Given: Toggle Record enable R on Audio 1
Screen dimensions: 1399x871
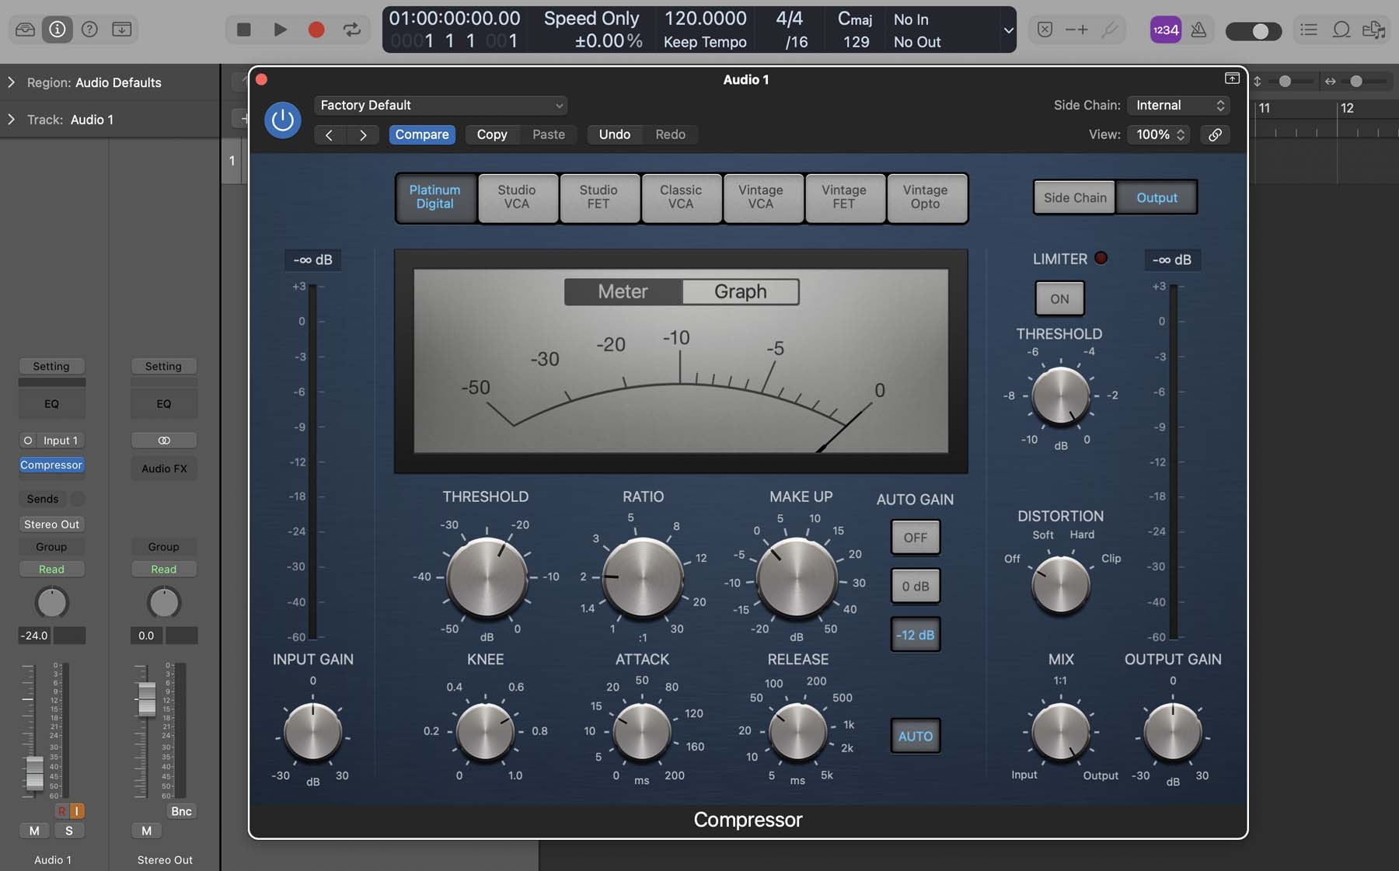Looking at the screenshot, I should point(61,811).
